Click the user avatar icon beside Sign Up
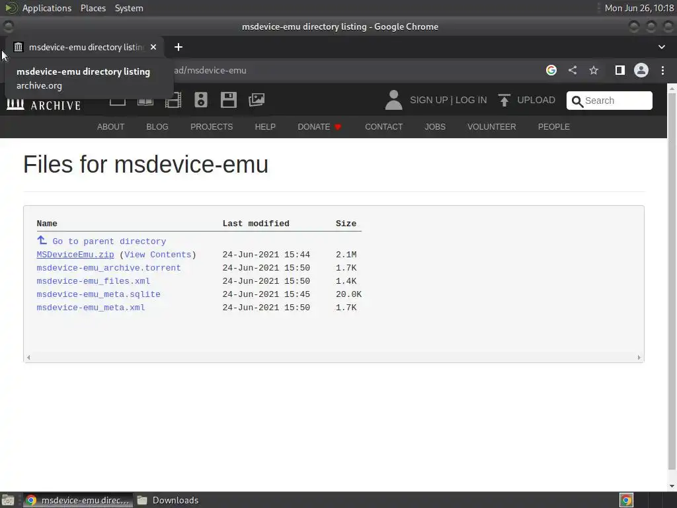Viewport: 677px width, 508px height. [x=393, y=100]
